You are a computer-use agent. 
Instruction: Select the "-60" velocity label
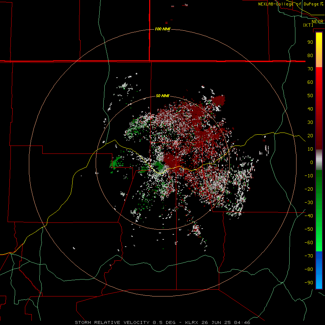pos(309,243)
